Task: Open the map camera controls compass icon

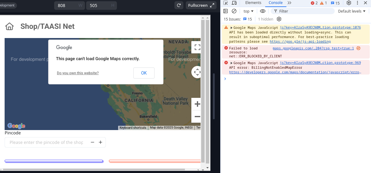Action: (x=197, y=72)
